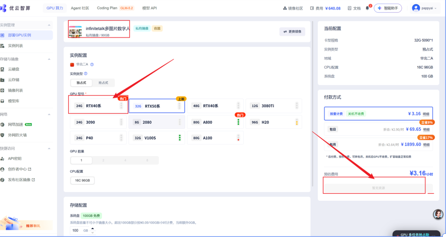Switch to the Agent 社区 tab

tap(80, 8)
